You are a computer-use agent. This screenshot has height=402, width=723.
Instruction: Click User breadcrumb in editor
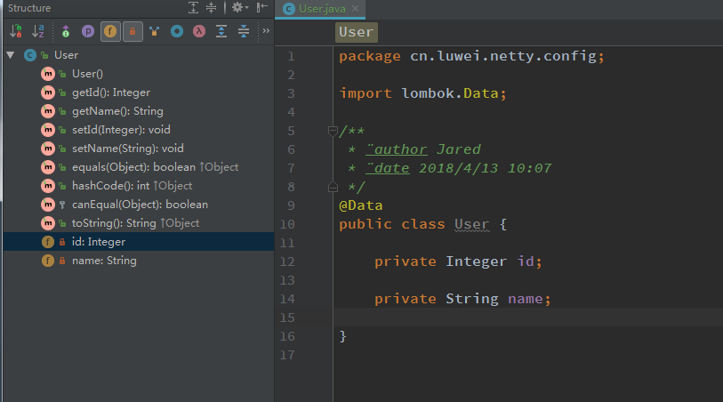point(357,32)
